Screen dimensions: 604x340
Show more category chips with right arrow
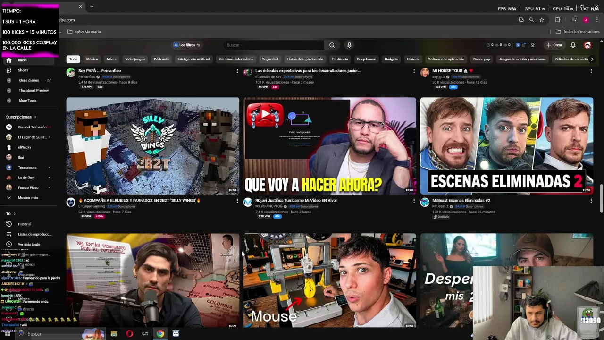click(x=592, y=59)
